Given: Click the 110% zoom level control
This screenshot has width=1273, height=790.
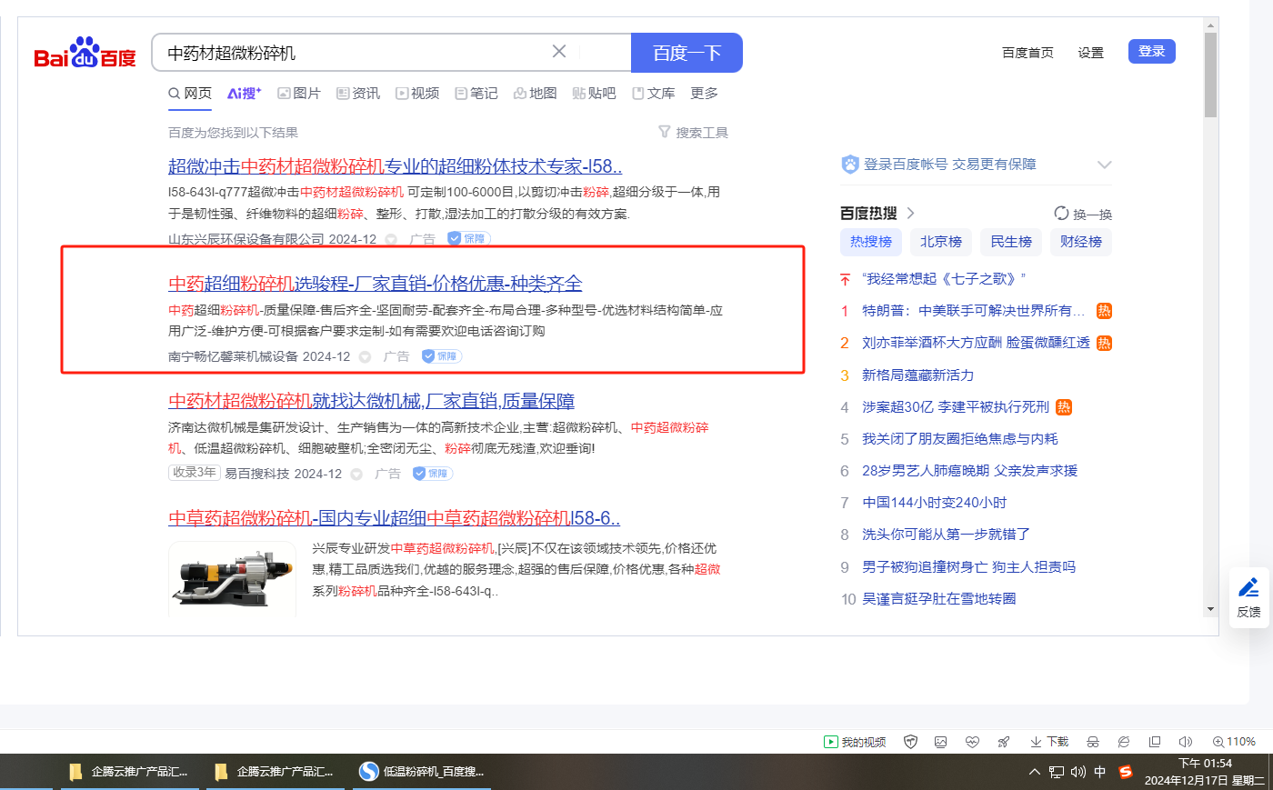Looking at the screenshot, I should coord(1233,742).
